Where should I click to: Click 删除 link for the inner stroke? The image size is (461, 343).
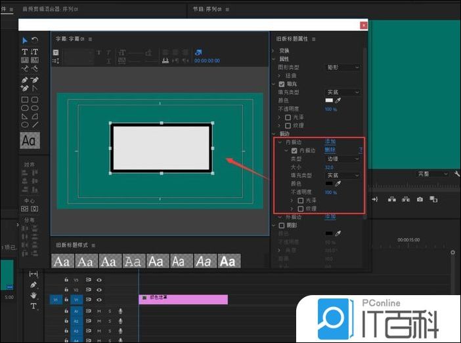pos(330,150)
